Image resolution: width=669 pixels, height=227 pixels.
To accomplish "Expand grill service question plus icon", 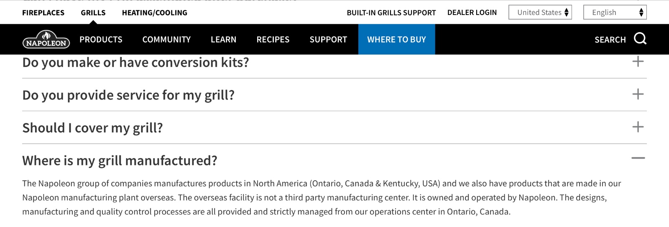I will click(x=638, y=94).
